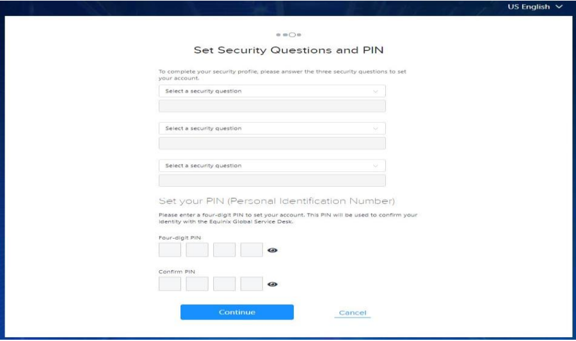
Task: Focus the first security answer field
Action: pos(272,106)
